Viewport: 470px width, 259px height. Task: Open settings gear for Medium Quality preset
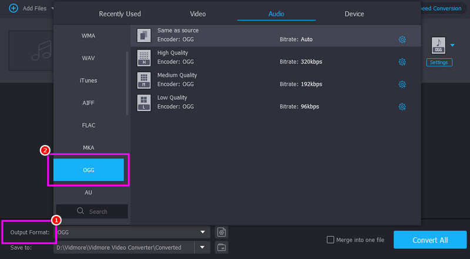click(402, 84)
